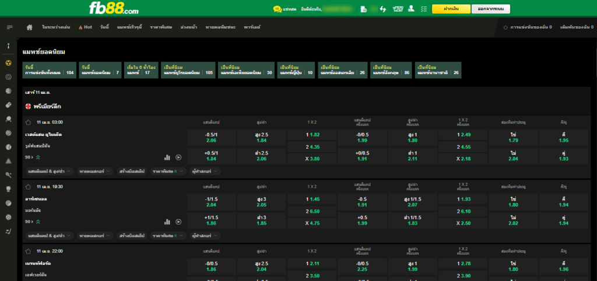Screen dimensions: 597x281
Task: Play live stream for West Ham match
Action: click(178, 157)
